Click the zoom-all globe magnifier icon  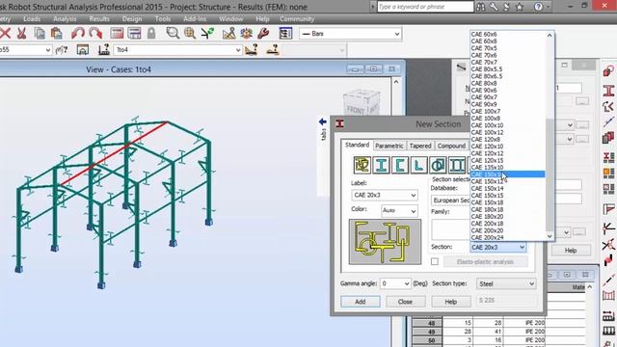point(190,34)
